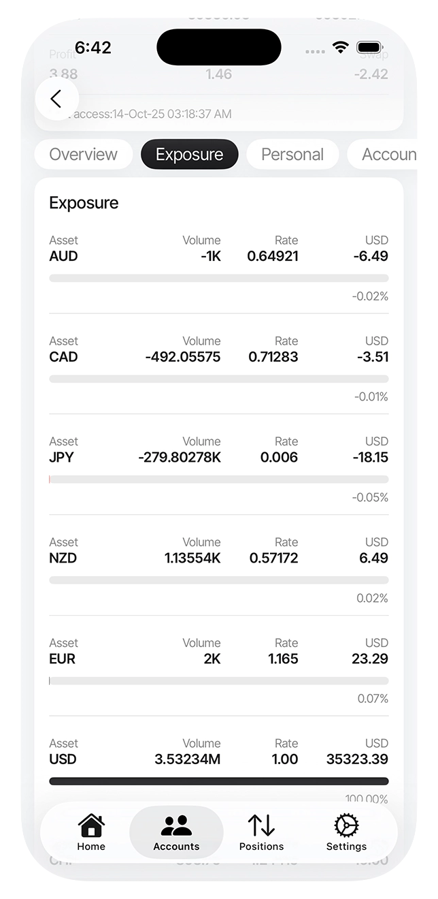Screen dimensions: 438x899
Task: Tap the 6:42 clock in status bar
Action: tap(93, 48)
